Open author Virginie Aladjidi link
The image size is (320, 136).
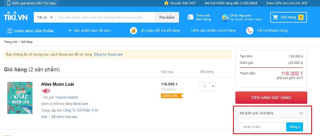pos(67,97)
